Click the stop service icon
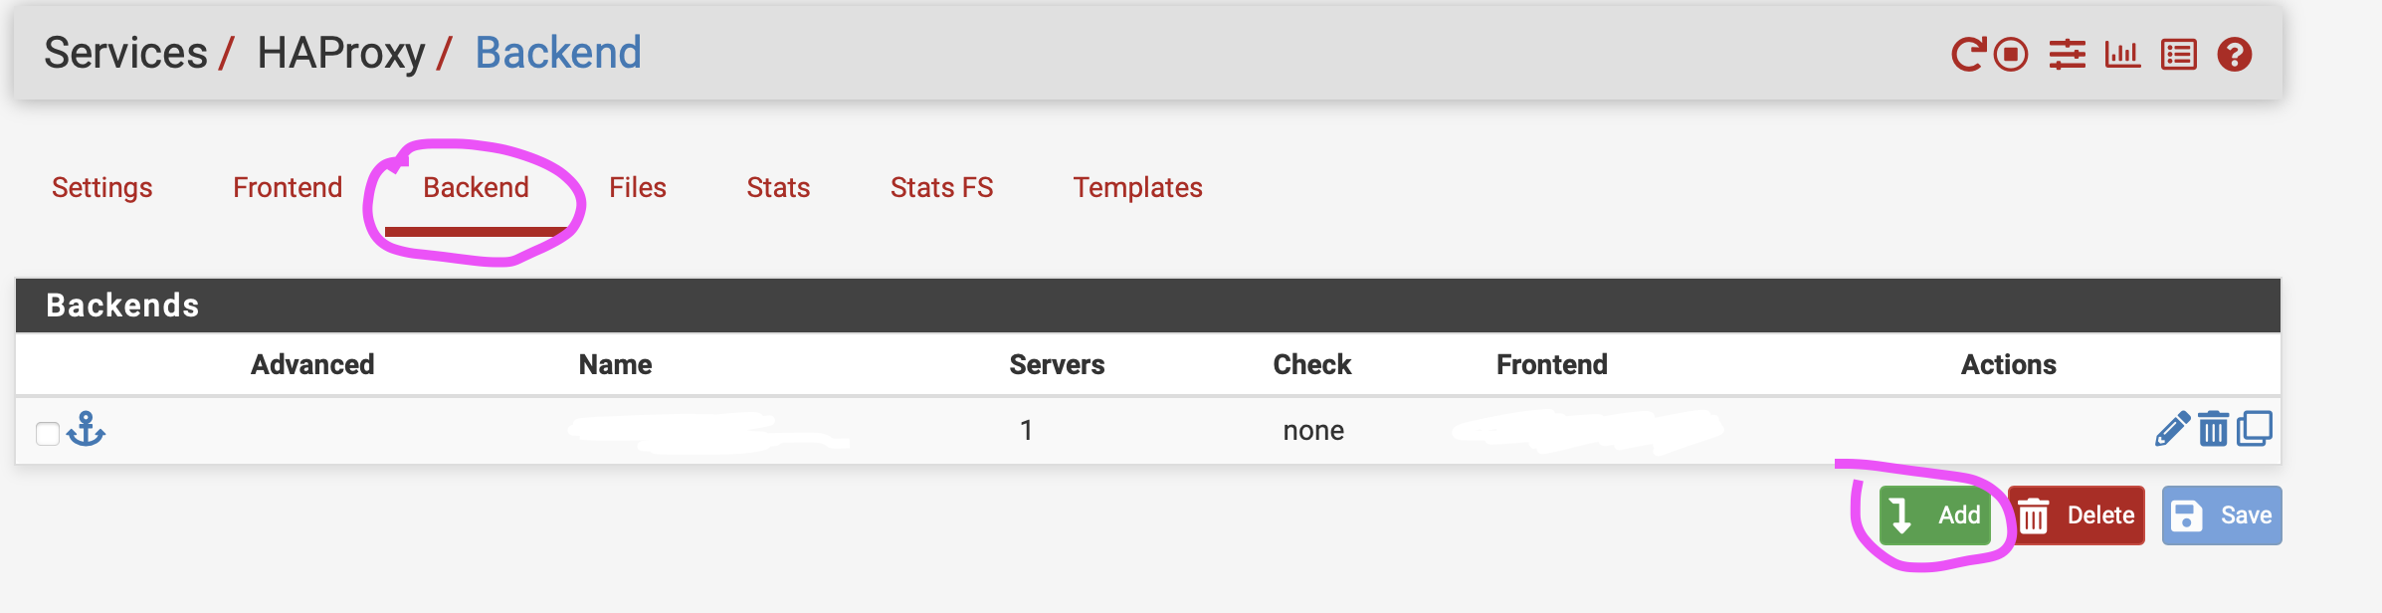The width and height of the screenshot is (2382, 613). tap(2011, 54)
